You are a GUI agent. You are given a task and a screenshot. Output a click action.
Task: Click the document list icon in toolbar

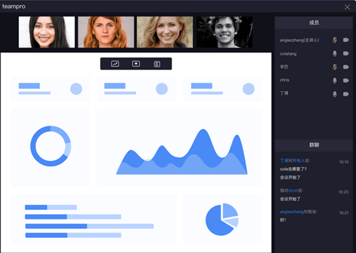[x=157, y=64]
